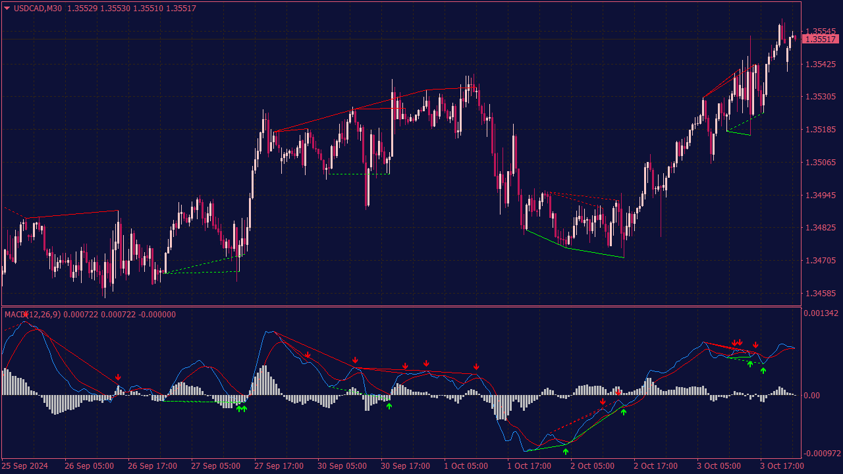Click the 3 Oct 05:00 time label
Viewport: 843px width, 474px height.
719,466
